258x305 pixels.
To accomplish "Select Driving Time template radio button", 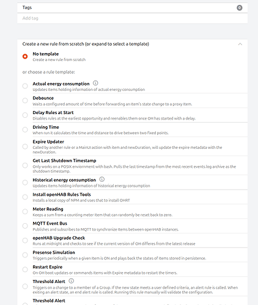I will click(x=25, y=129).
